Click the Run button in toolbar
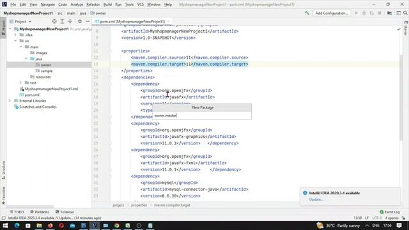The height and width of the screenshot is (230, 409). [356, 13]
